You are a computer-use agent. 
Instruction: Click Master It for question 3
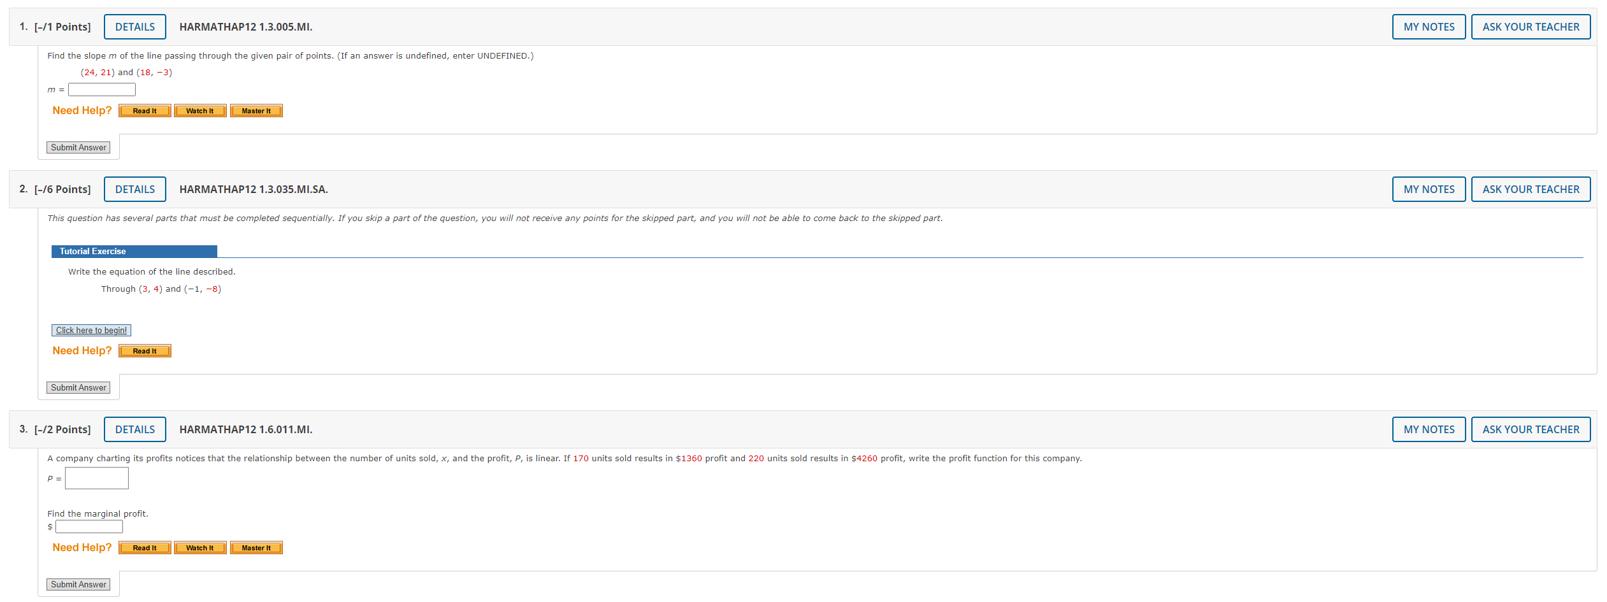256,548
